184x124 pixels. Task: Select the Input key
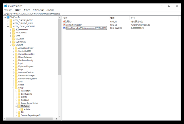(21, 63)
